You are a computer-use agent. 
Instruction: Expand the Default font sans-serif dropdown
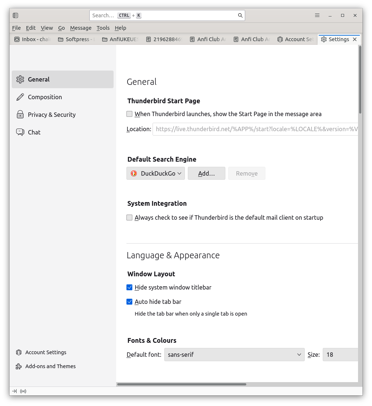[x=234, y=355]
